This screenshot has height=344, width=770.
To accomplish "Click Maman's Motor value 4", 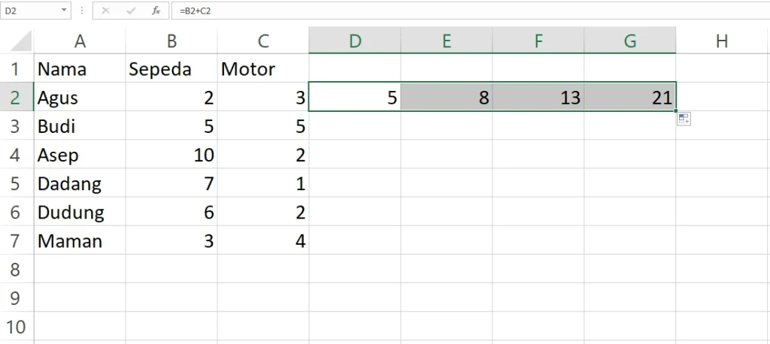I will 263,240.
